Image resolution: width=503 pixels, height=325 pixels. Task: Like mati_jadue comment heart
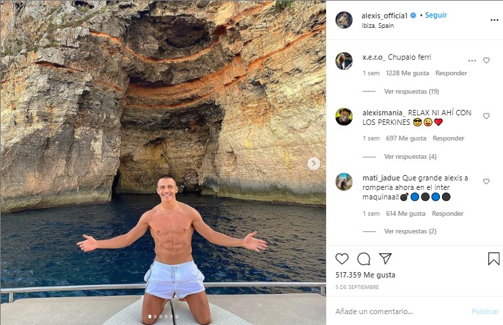[x=486, y=182]
